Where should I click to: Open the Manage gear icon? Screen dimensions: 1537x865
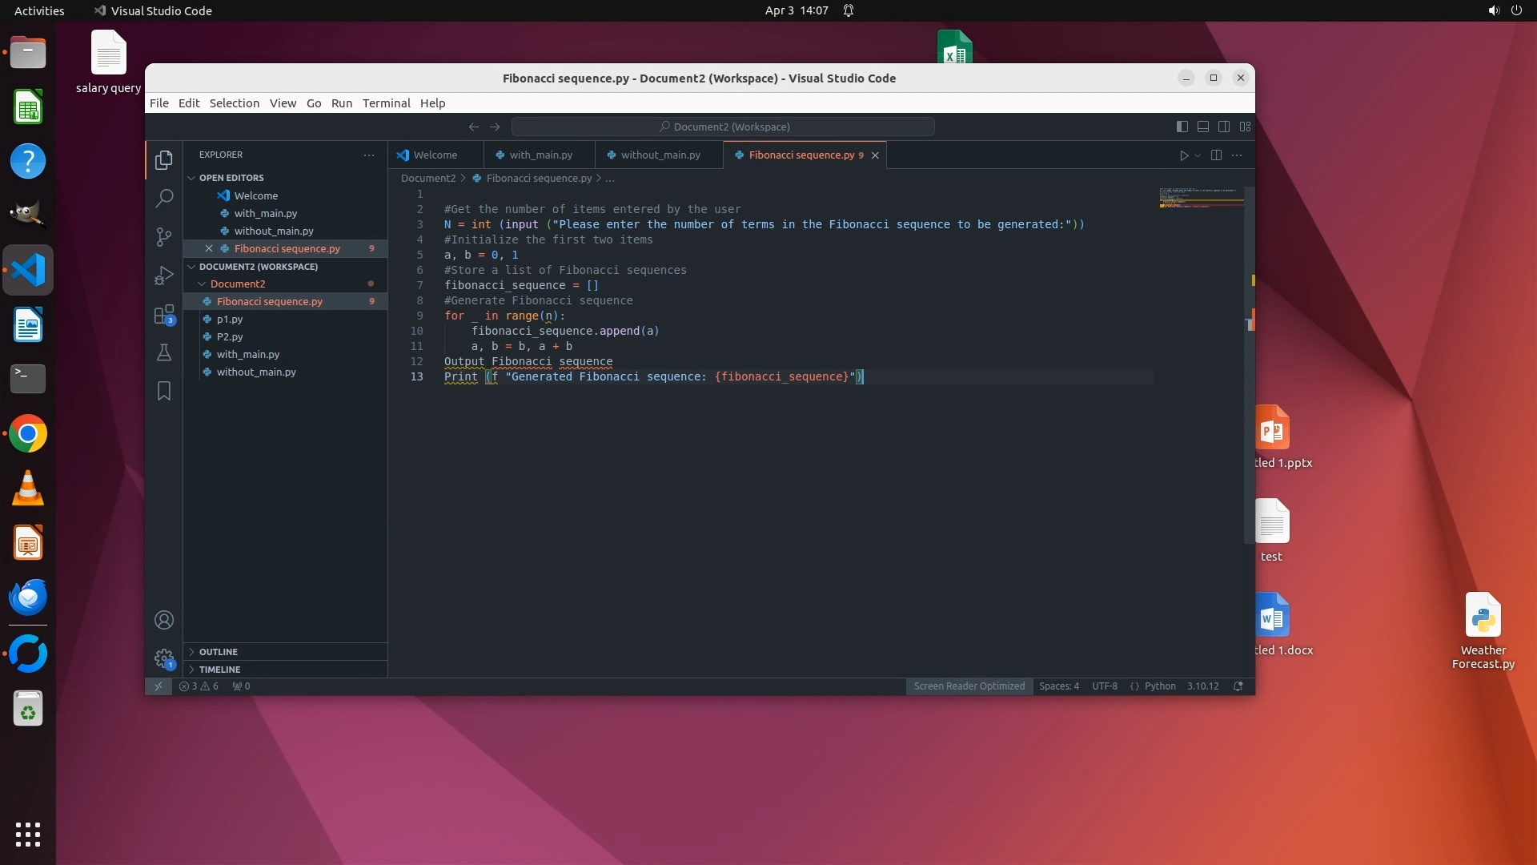[164, 658]
